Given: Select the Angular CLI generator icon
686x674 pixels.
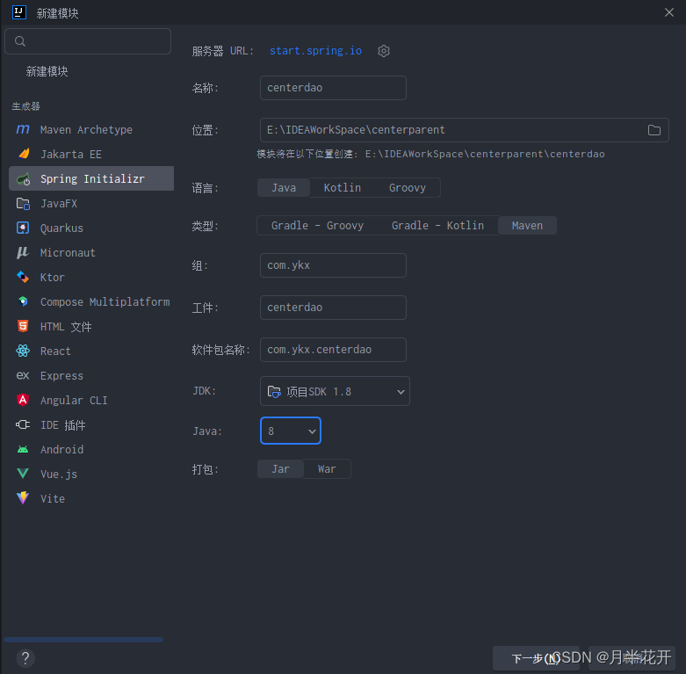Looking at the screenshot, I should [23, 401].
